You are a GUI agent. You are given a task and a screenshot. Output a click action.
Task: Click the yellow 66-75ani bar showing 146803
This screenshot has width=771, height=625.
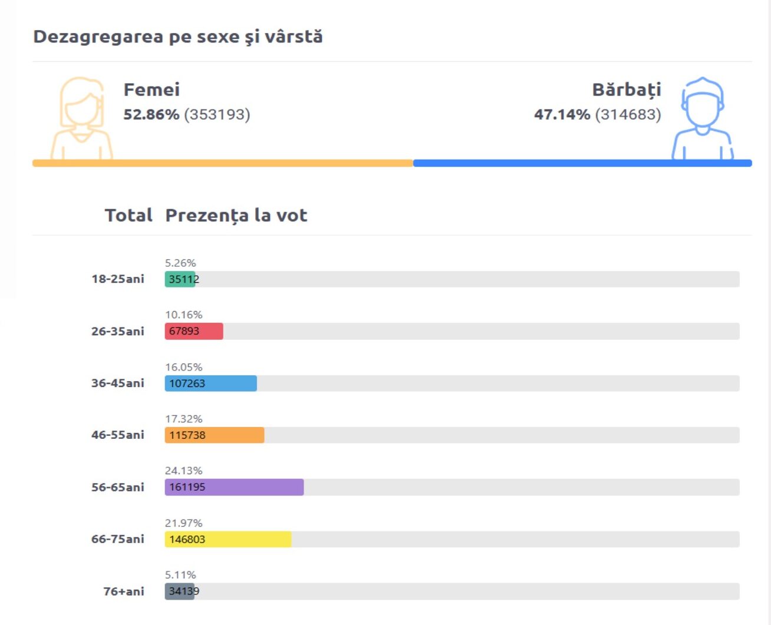(228, 539)
